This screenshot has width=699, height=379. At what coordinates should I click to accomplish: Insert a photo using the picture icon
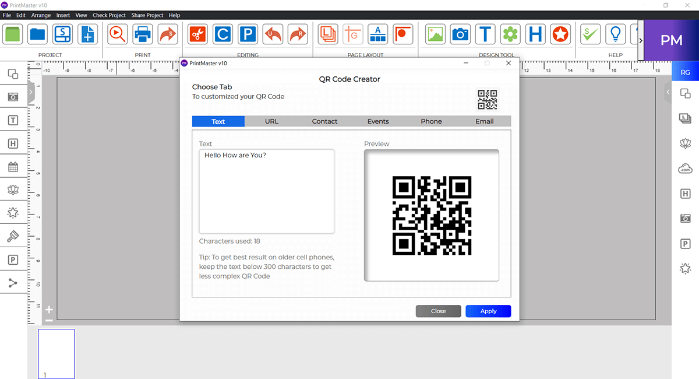pyautogui.click(x=435, y=34)
